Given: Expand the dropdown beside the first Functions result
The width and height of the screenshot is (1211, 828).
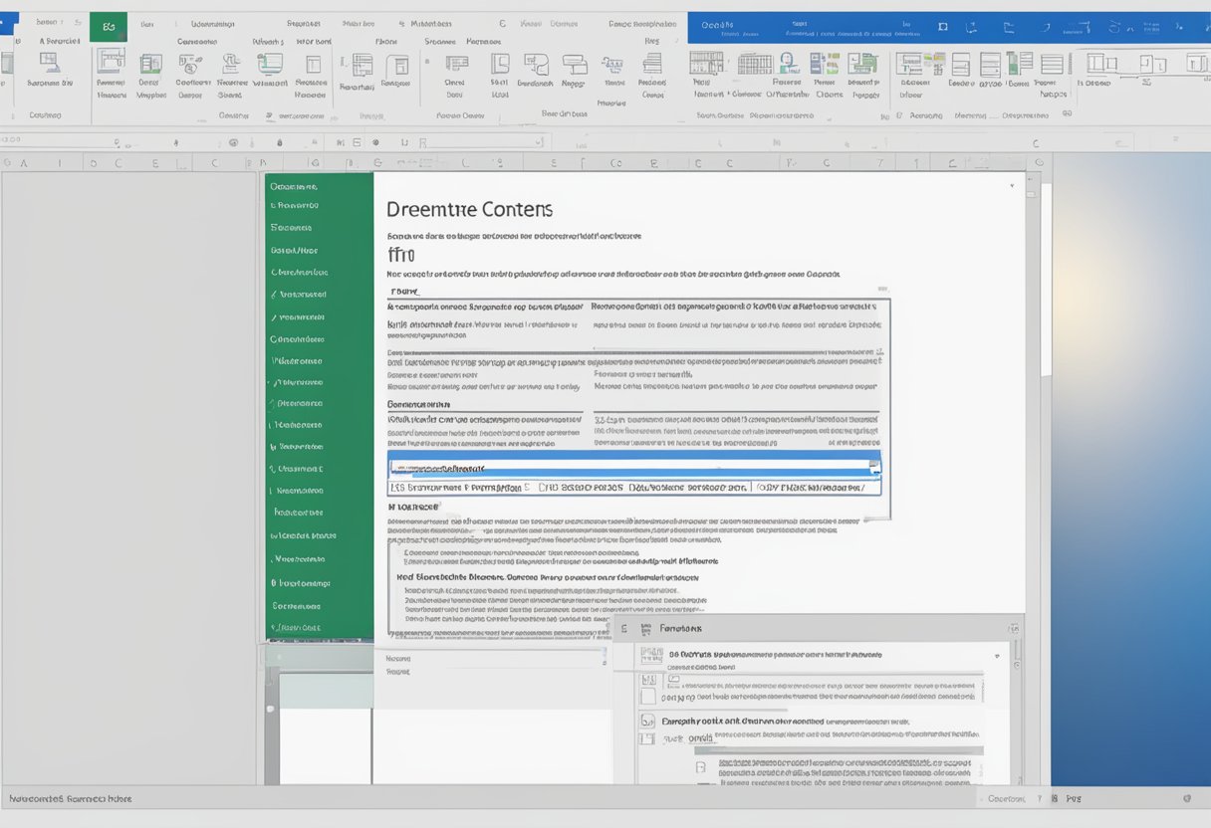Looking at the screenshot, I should tap(999, 655).
